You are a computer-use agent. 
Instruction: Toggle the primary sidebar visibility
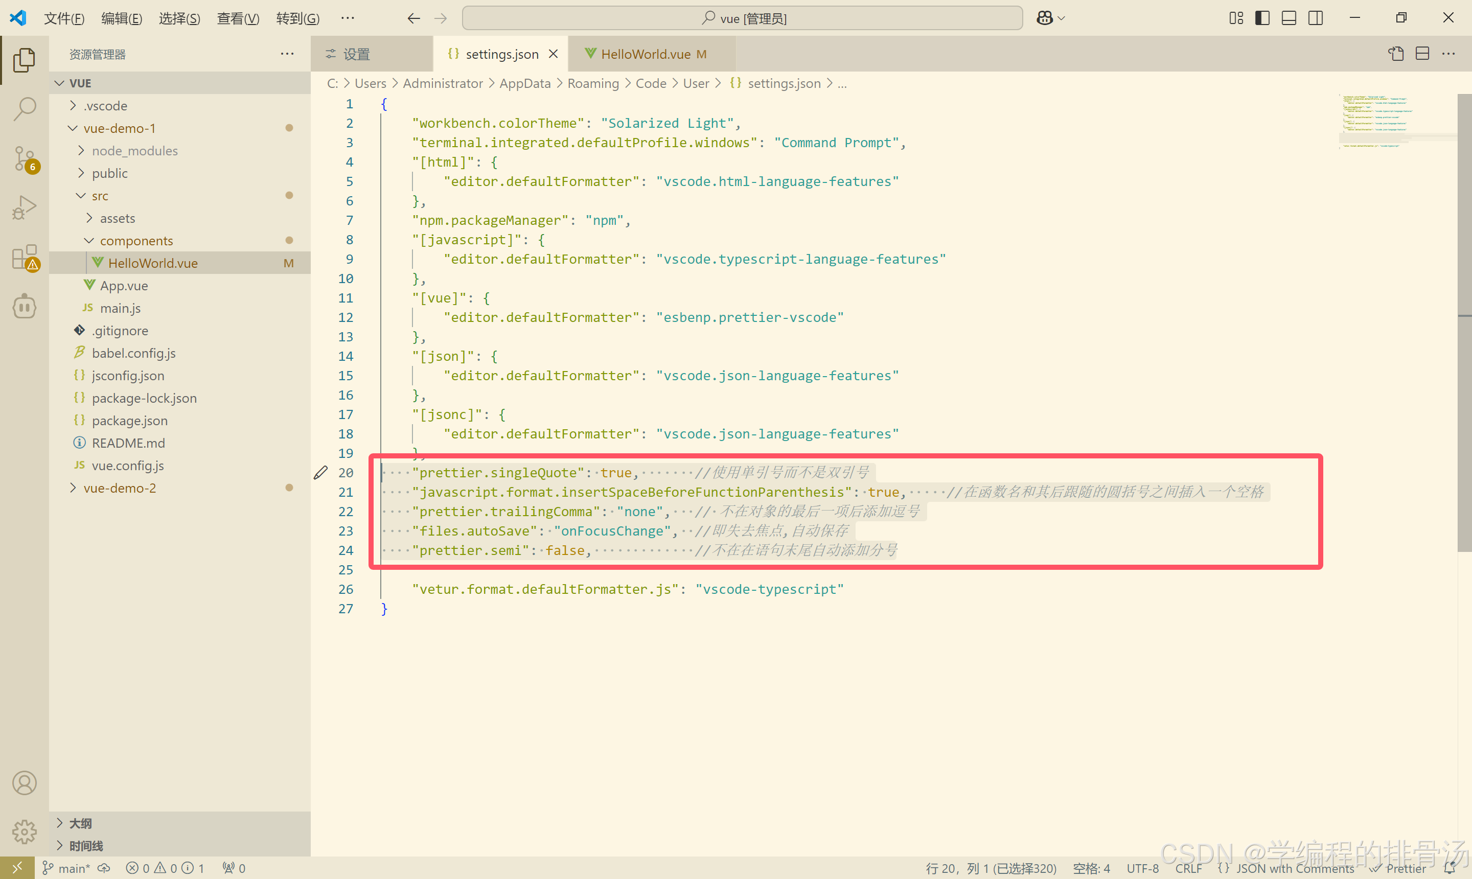pos(1262,18)
